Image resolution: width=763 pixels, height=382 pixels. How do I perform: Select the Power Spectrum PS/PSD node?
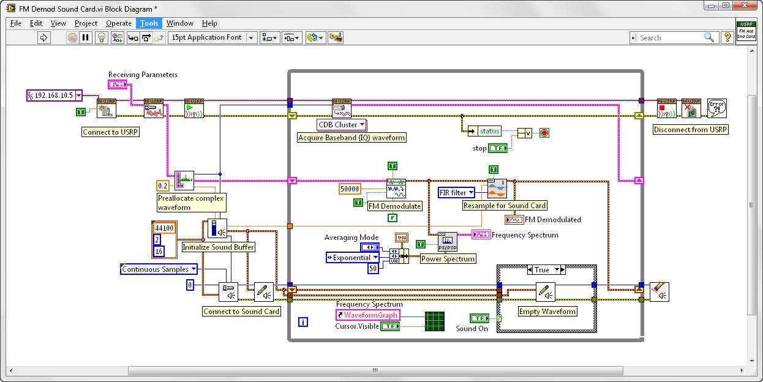pyautogui.click(x=447, y=242)
